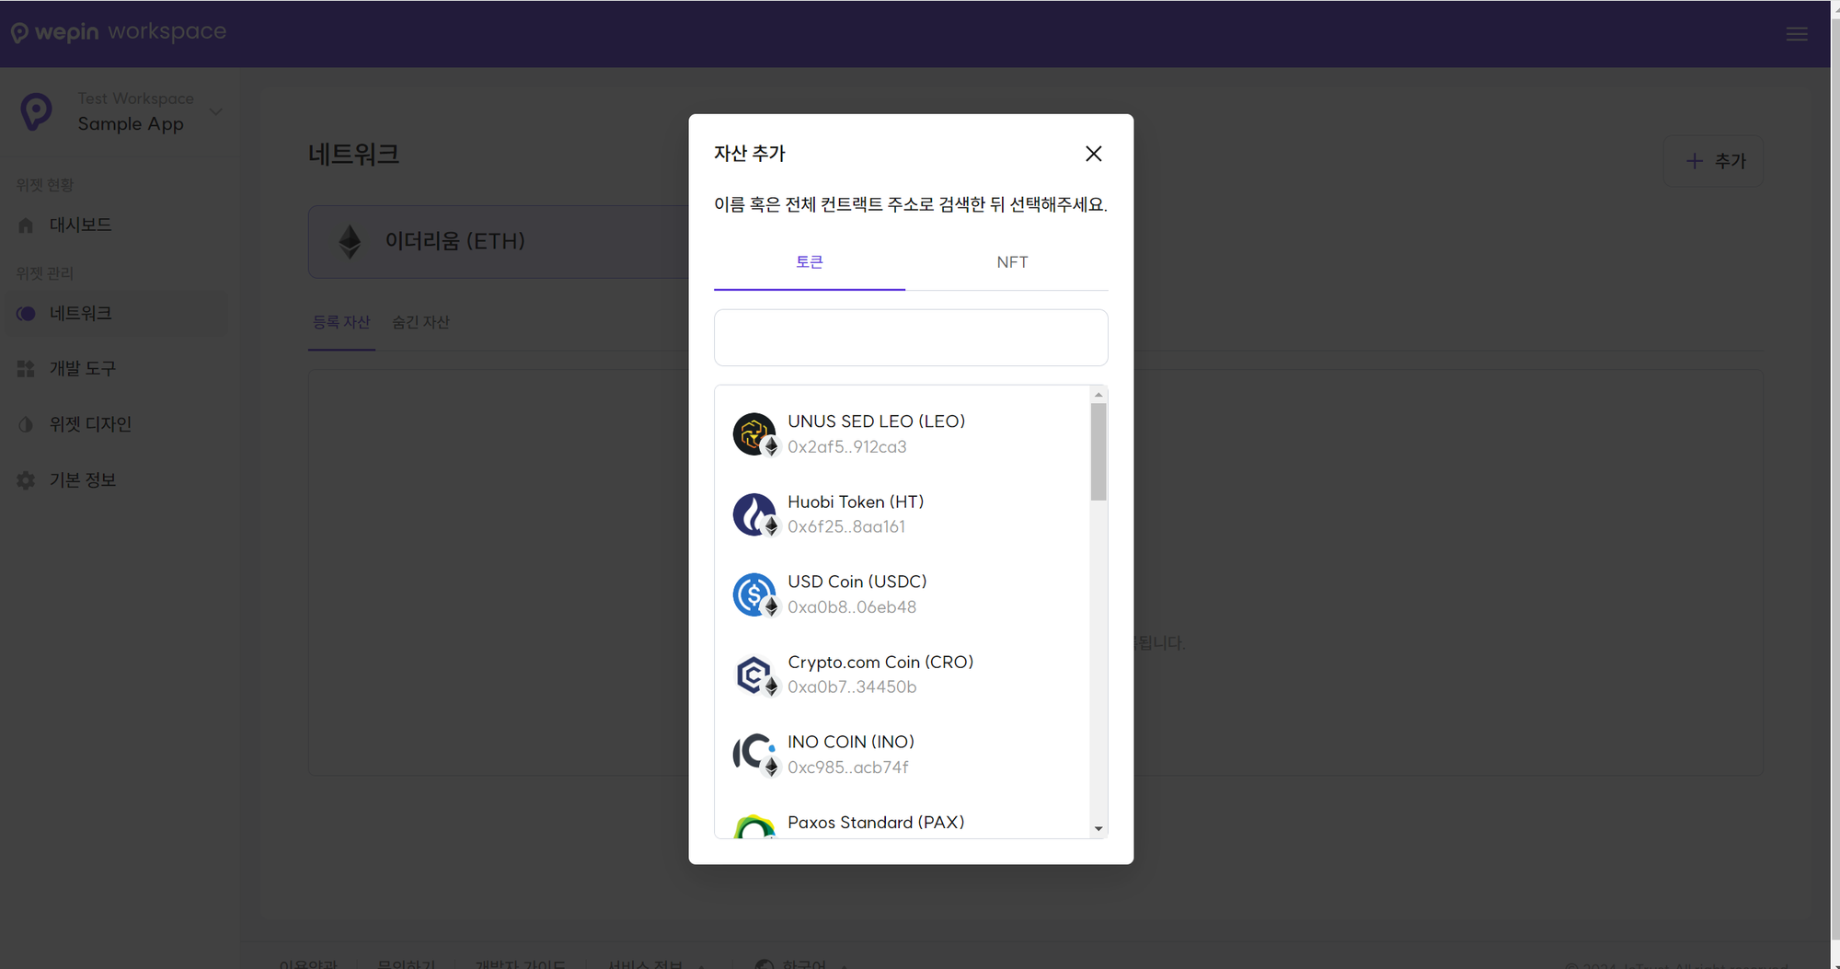This screenshot has height=969, width=1840.
Task: Click the asset search input field
Action: [x=910, y=338]
